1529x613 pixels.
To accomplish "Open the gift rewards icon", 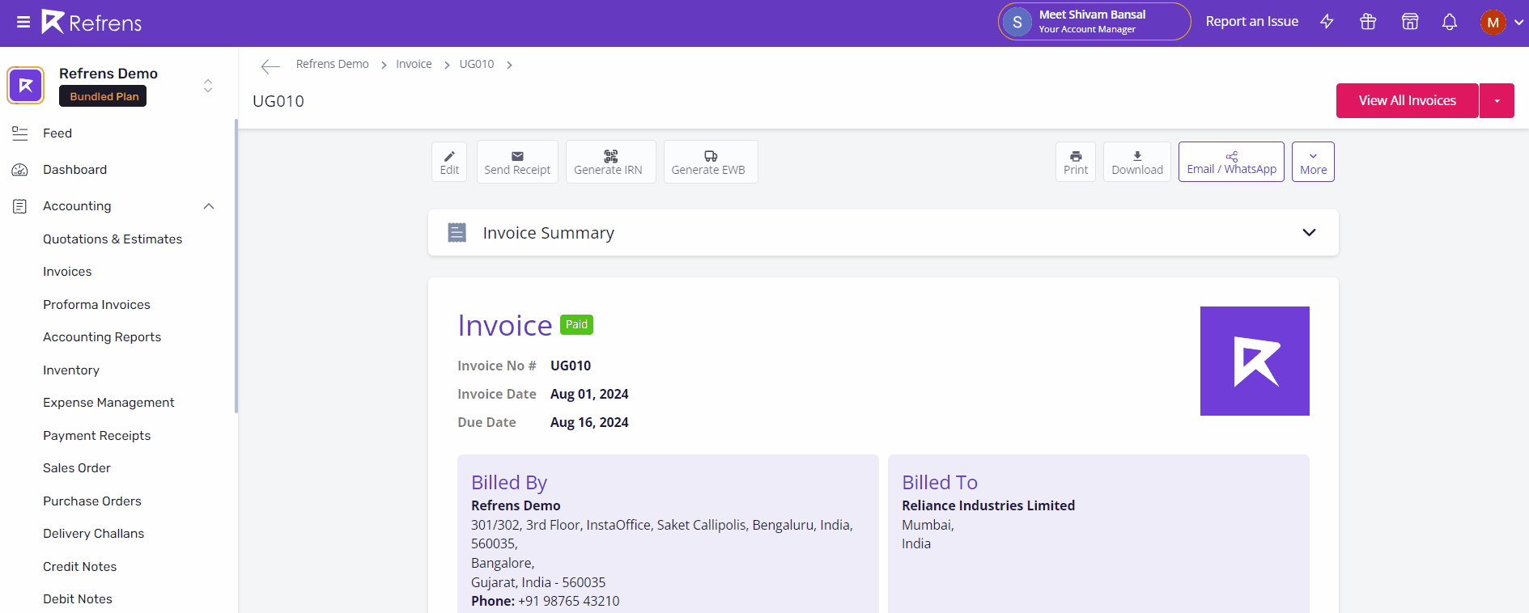I will (1368, 22).
